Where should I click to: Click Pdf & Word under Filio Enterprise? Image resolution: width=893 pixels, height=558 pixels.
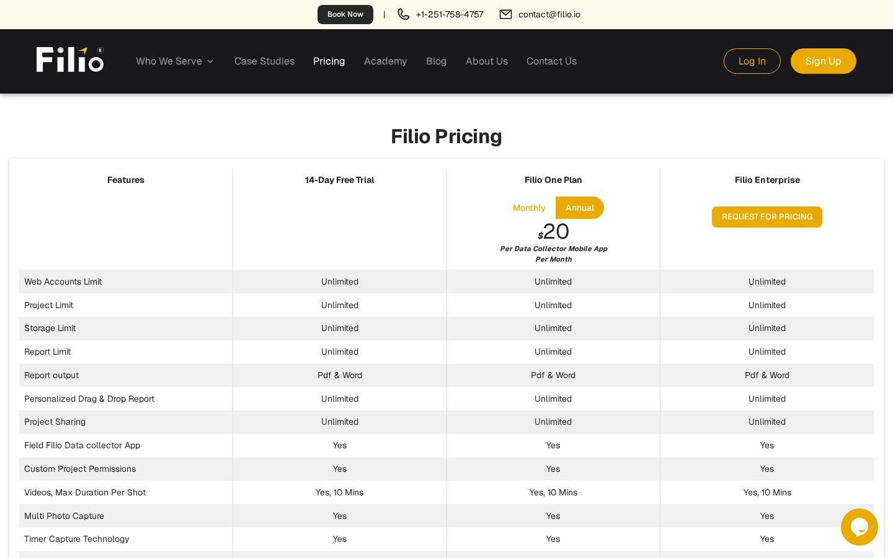[x=767, y=375]
